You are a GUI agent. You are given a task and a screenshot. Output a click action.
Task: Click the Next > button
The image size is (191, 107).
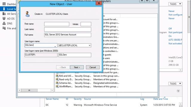coord(77,67)
